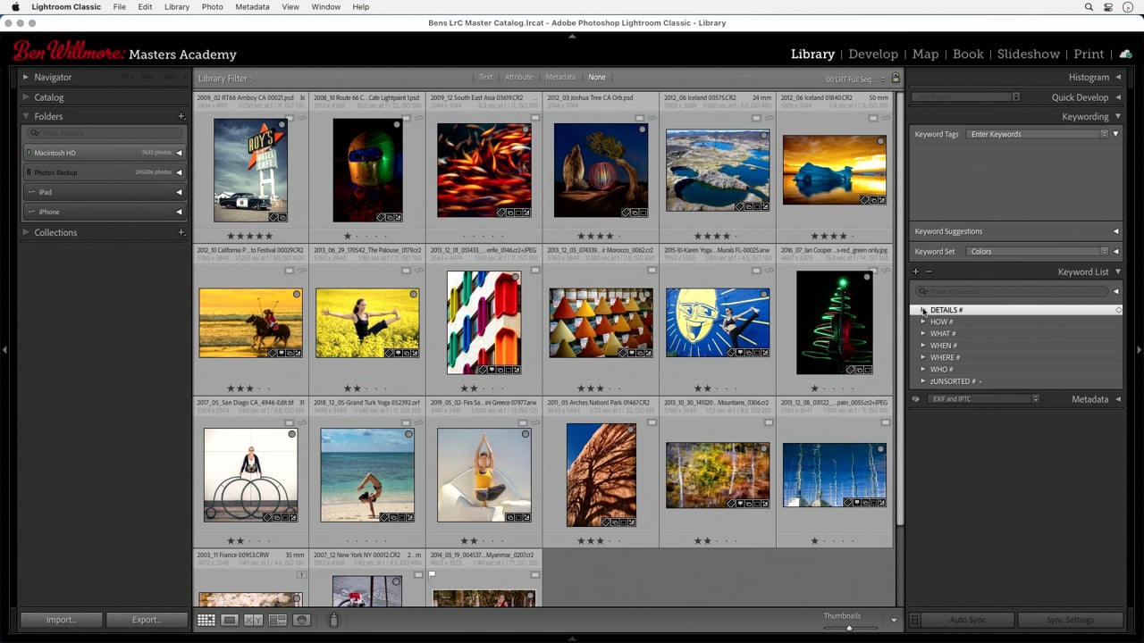Image resolution: width=1144 pixels, height=643 pixels.
Task: Switch to Grid view in toolbar
Action: point(206,620)
